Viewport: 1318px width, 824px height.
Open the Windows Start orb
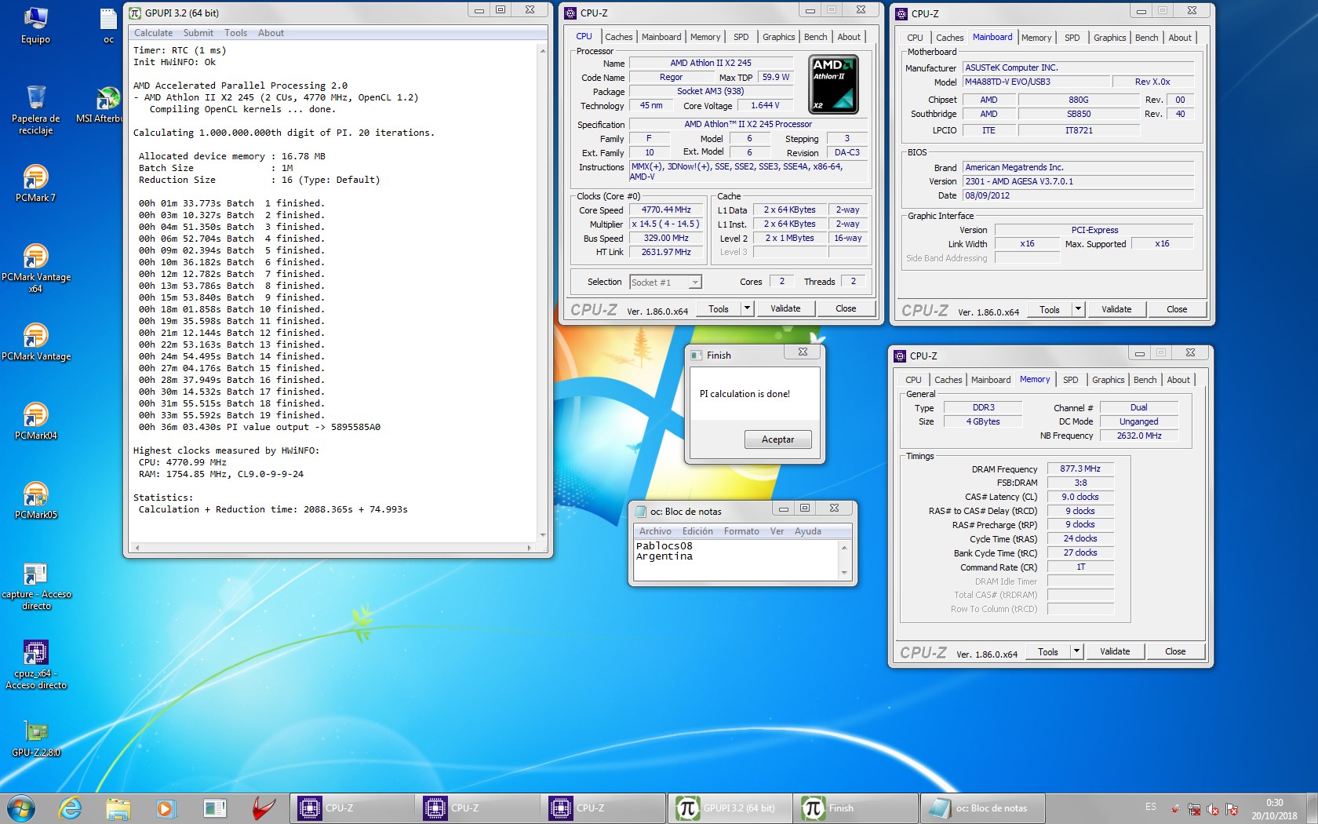[x=21, y=808]
